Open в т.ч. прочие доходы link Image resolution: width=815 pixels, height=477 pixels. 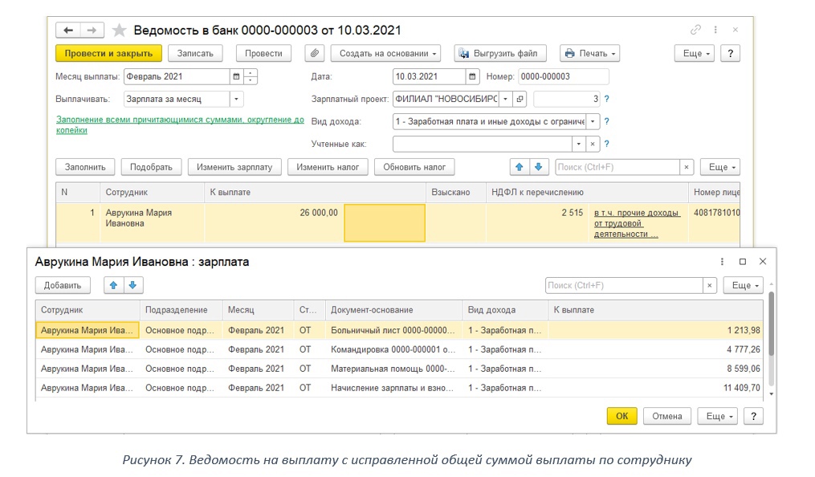(637, 223)
